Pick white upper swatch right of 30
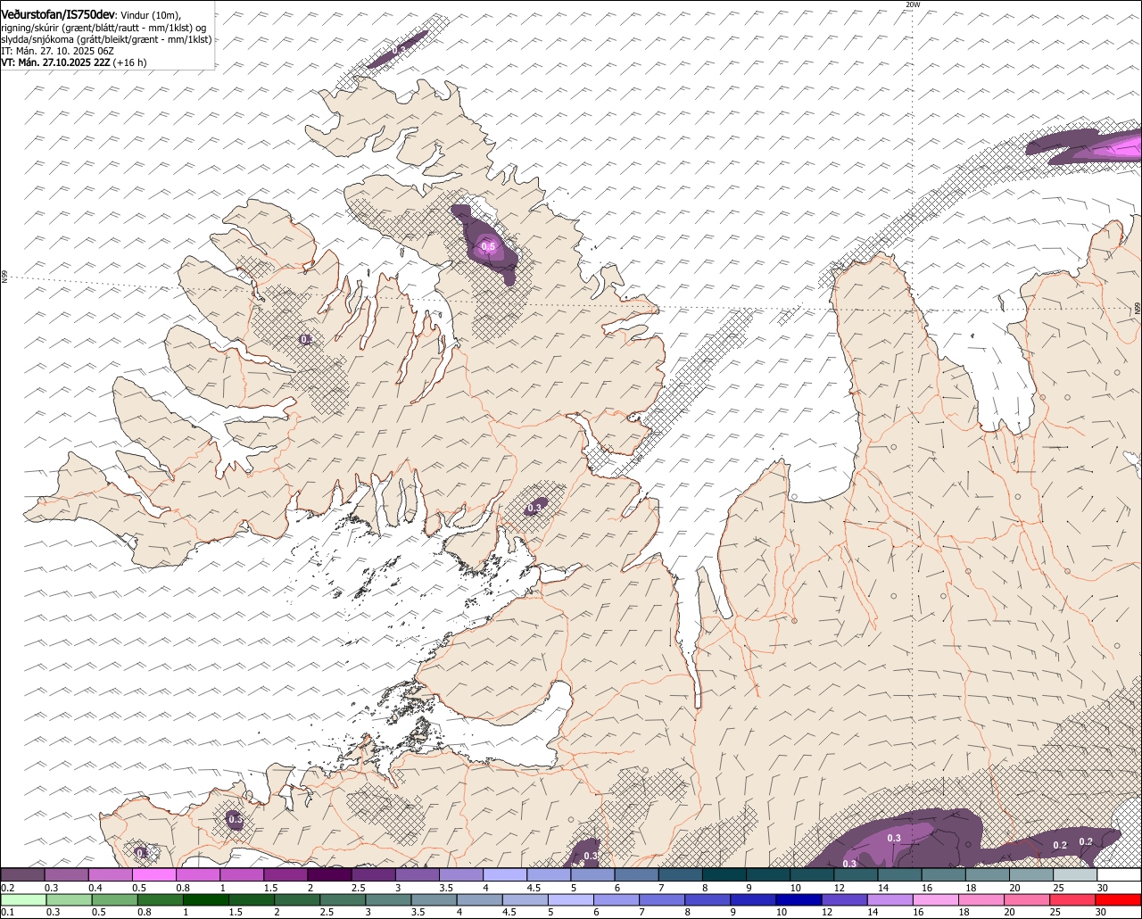Viewport: 1142px width, 919px height. click(1119, 874)
